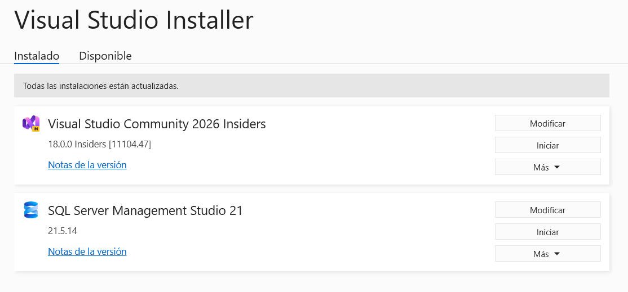Click the Visual Studio Installer heading

click(x=134, y=21)
